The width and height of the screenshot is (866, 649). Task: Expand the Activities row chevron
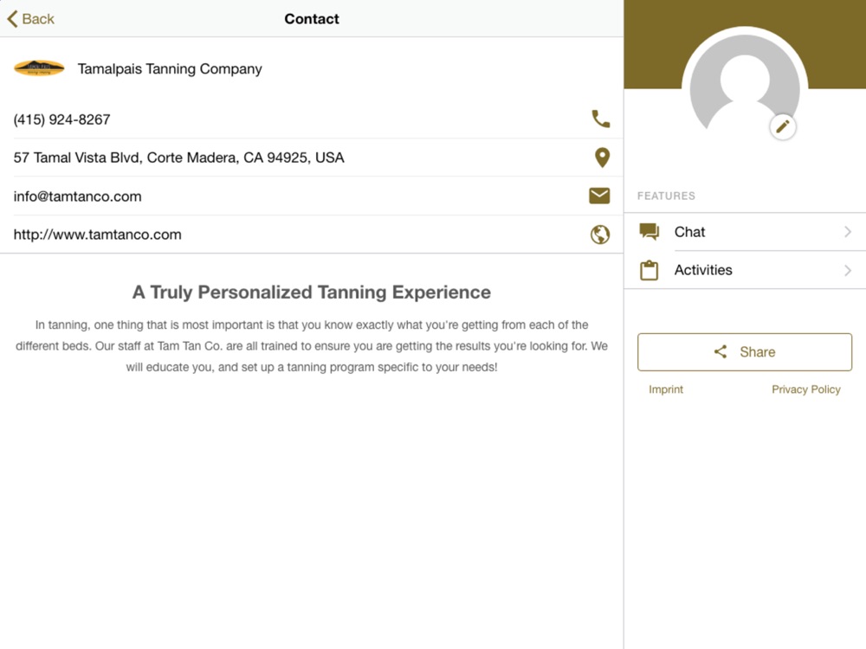[x=848, y=270]
